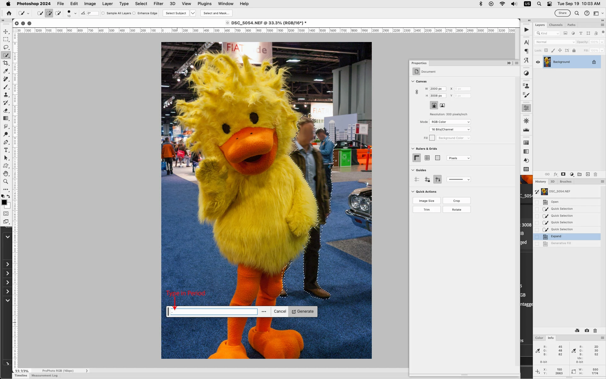606x379 pixels.
Task: Hide the Background layer visibility eye
Action: (538, 62)
